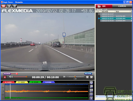Open the graph info icon

click(91, 98)
